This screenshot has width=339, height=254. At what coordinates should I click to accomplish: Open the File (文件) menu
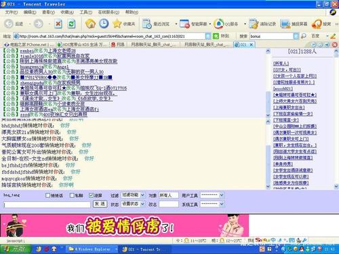point(12,12)
